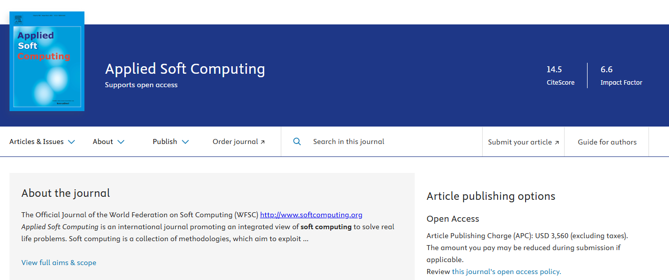This screenshot has height=280, width=669.
Task: Click the bold soft computing text
Action: tap(326, 227)
